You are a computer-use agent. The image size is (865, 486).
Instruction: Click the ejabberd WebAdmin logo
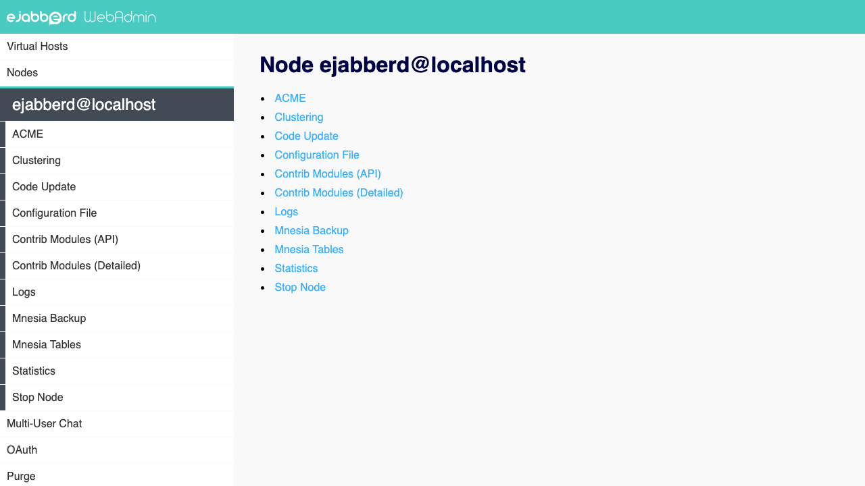coord(81,17)
